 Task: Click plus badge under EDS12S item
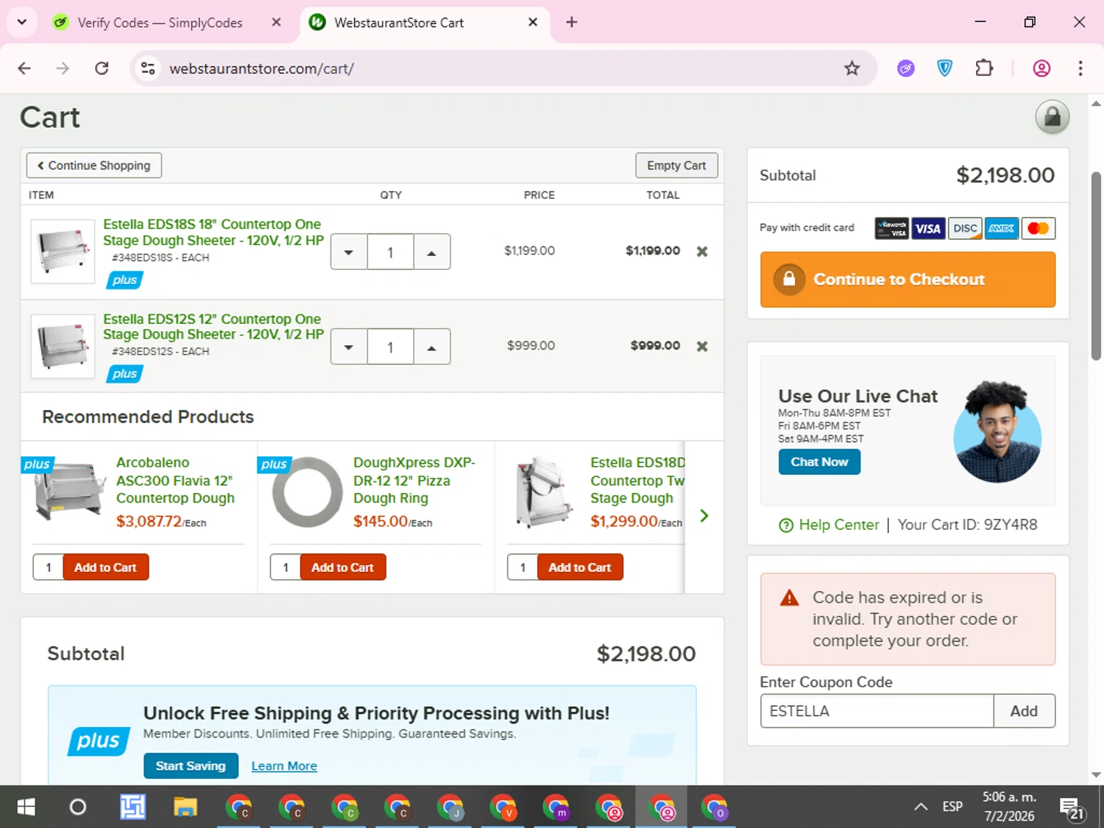[x=125, y=374]
